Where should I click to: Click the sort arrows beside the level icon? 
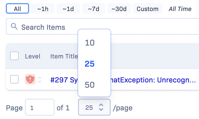pos(40,80)
